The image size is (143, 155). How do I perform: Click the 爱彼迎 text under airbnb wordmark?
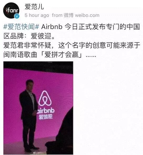click(46, 117)
